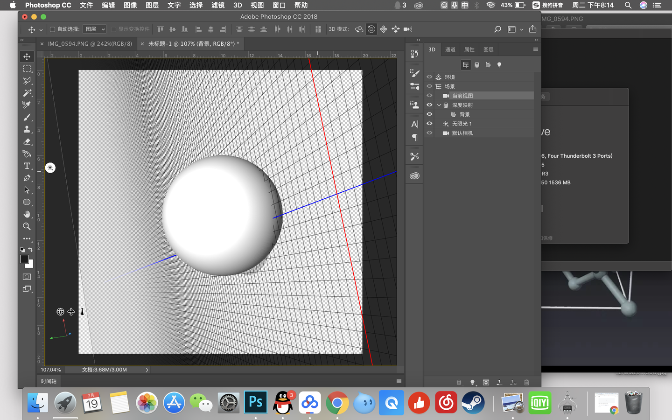Filter 3D panel by meshes
This screenshot has height=420, width=672.
pyautogui.click(x=477, y=65)
